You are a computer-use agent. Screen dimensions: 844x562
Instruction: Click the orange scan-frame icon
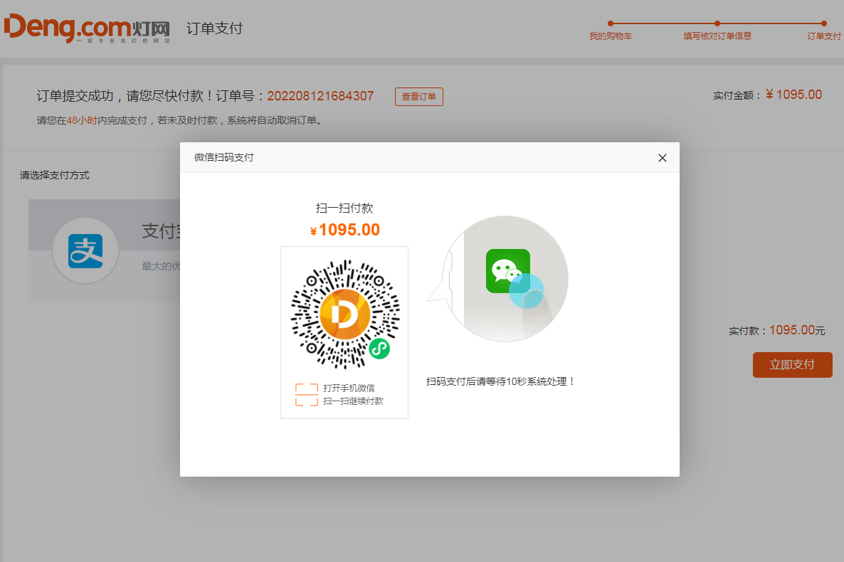pyautogui.click(x=306, y=395)
